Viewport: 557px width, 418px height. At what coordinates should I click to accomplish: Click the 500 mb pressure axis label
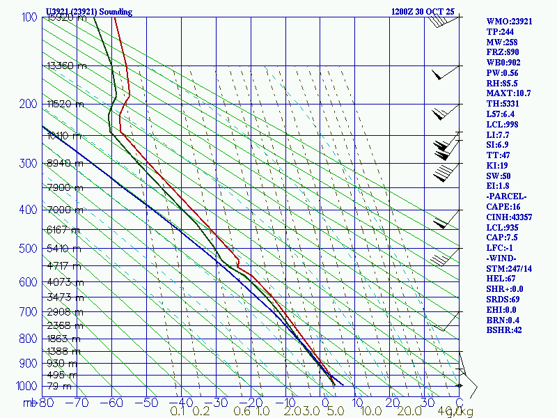[x=28, y=248]
